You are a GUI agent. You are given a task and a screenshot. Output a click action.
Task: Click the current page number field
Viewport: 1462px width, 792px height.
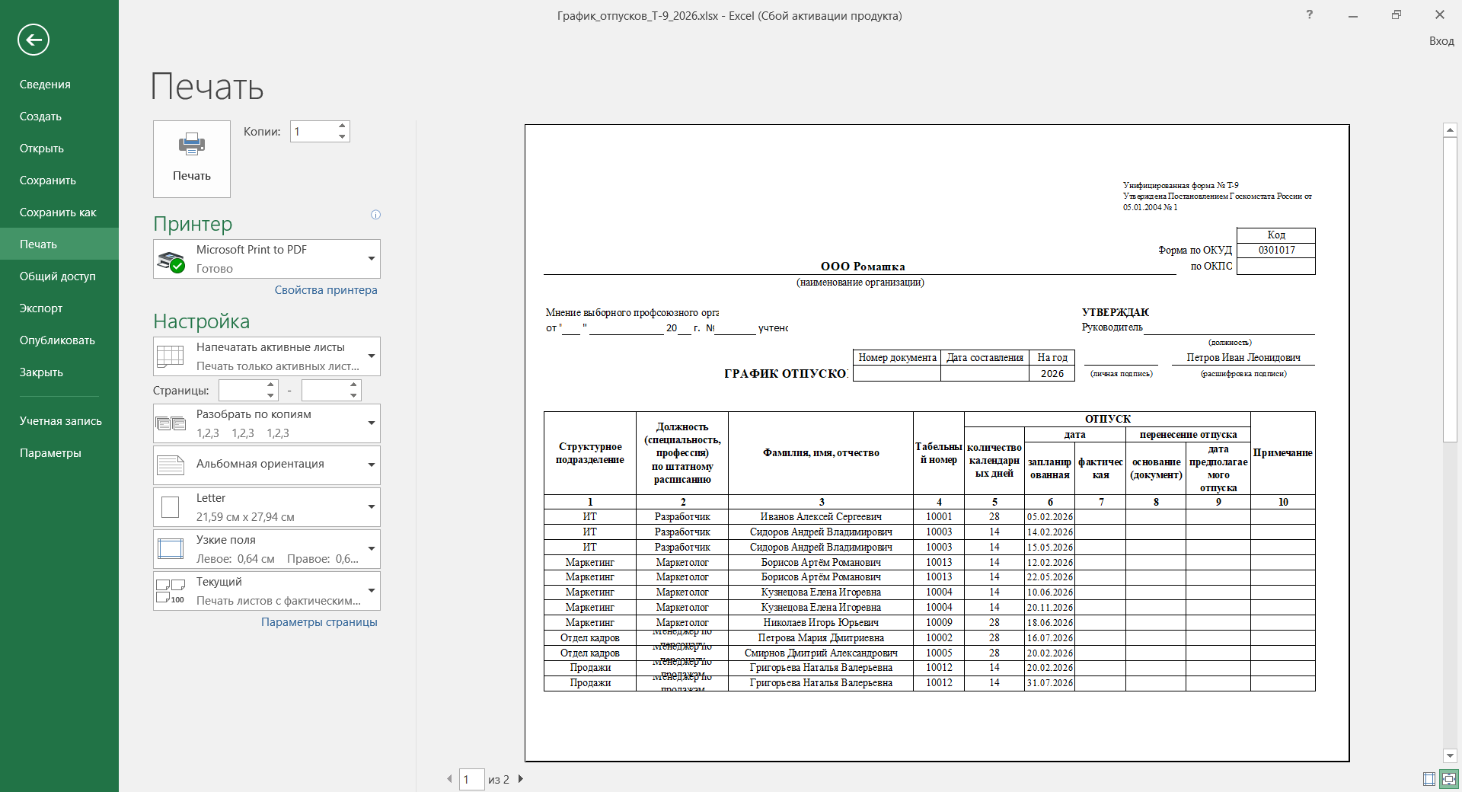(471, 779)
